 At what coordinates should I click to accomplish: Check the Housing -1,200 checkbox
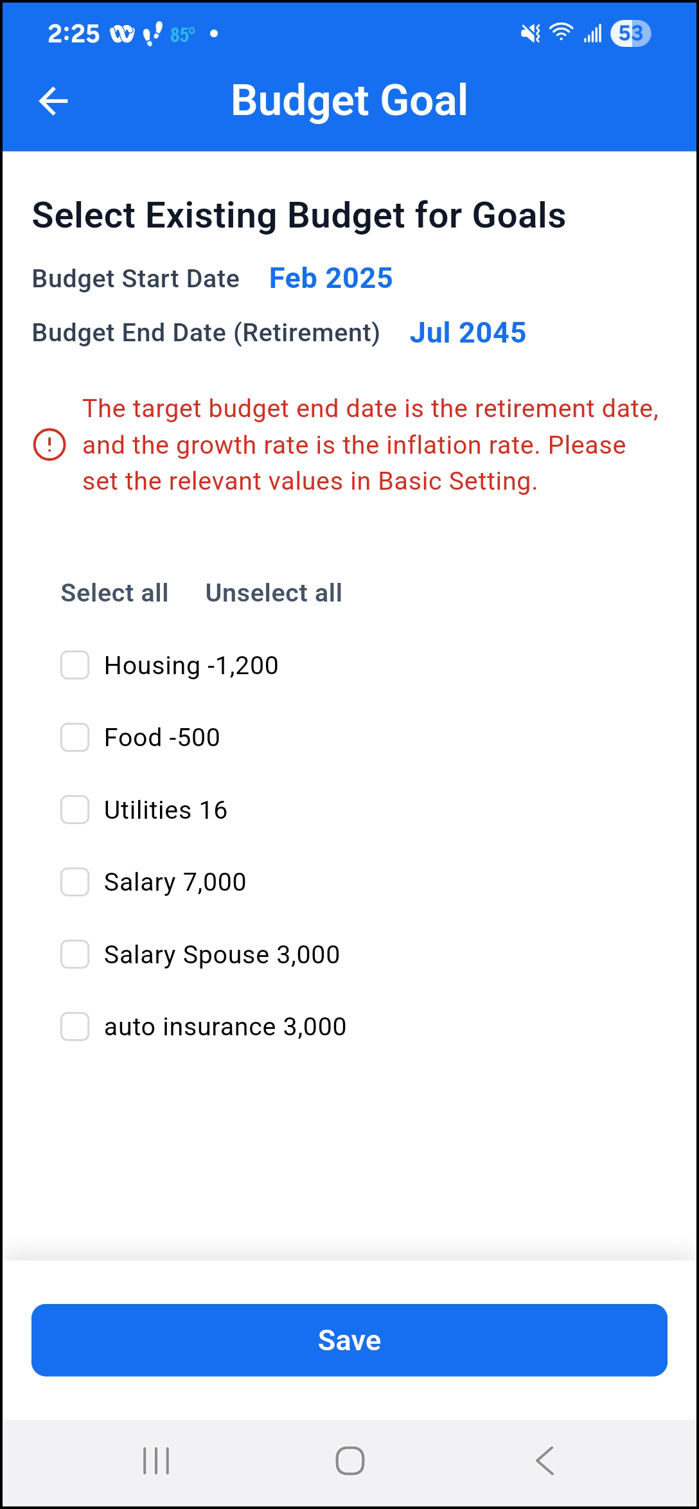pyautogui.click(x=75, y=665)
